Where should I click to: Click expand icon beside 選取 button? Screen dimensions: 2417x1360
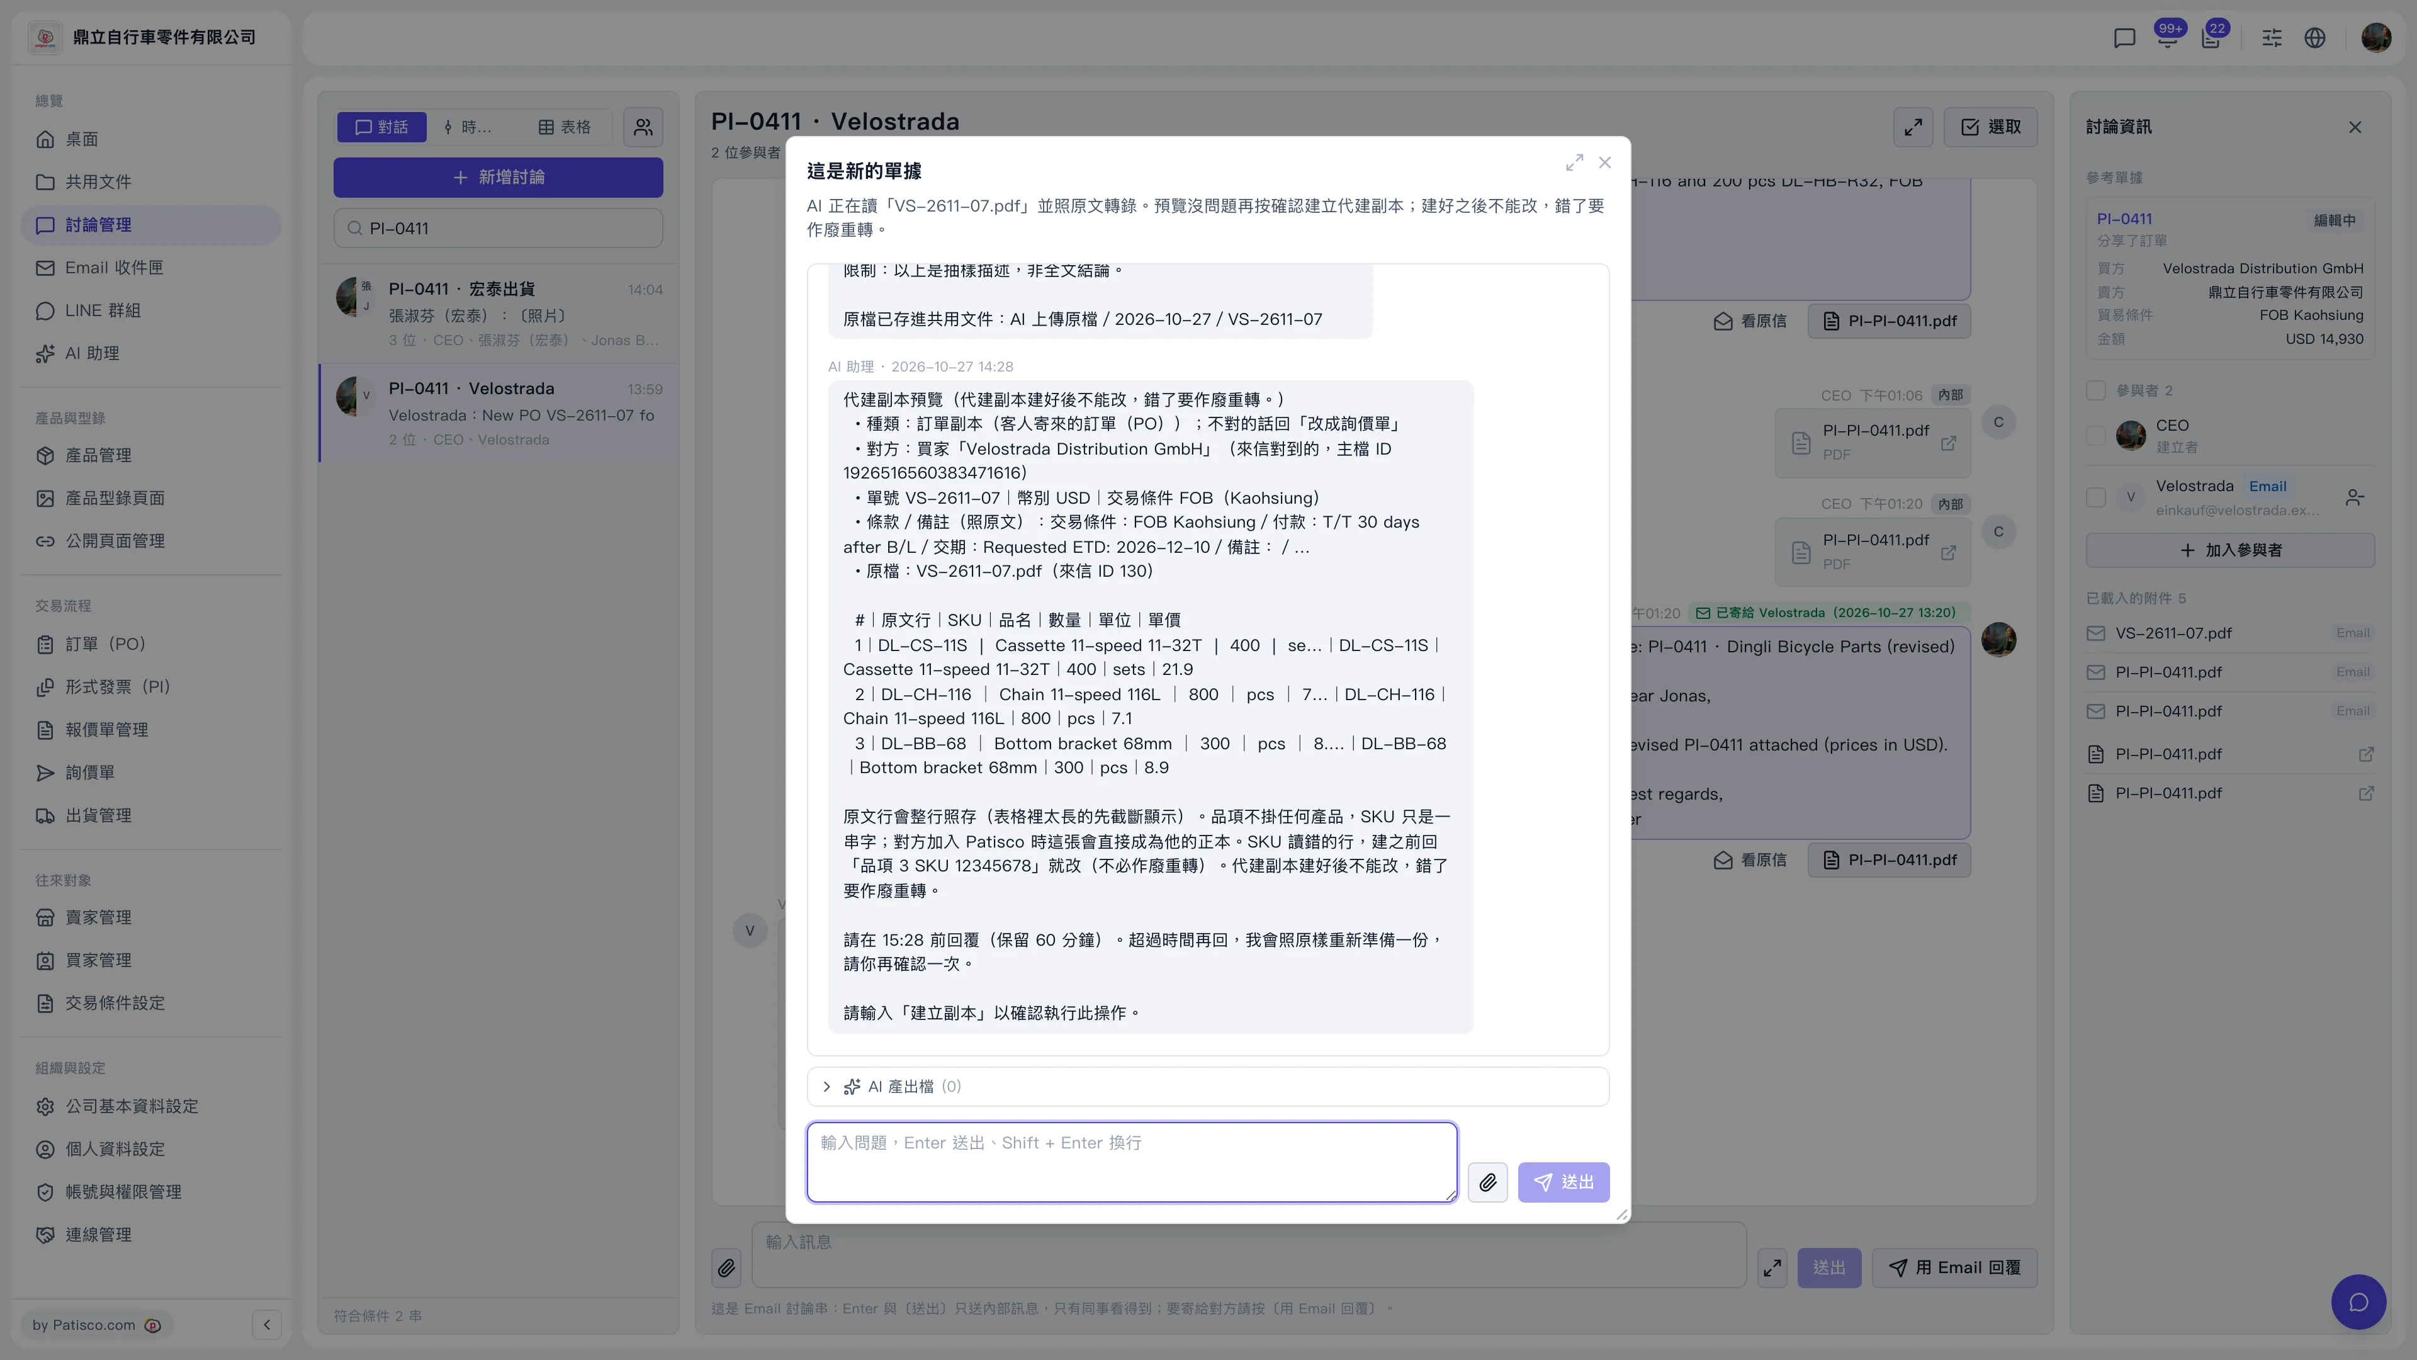(x=1913, y=127)
